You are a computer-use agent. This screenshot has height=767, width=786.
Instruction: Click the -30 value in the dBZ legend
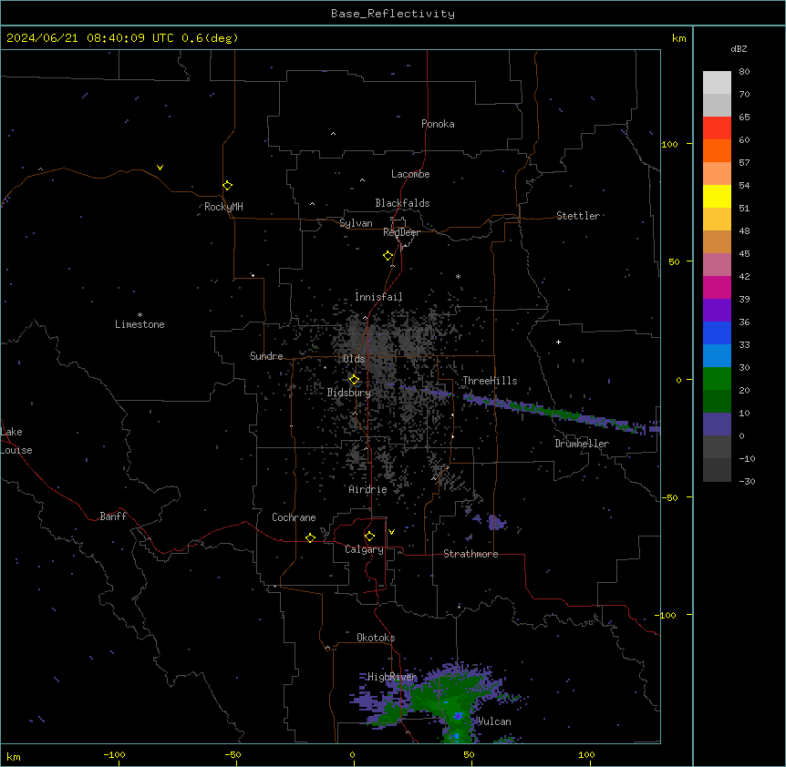pyautogui.click(x=747, y=481)
